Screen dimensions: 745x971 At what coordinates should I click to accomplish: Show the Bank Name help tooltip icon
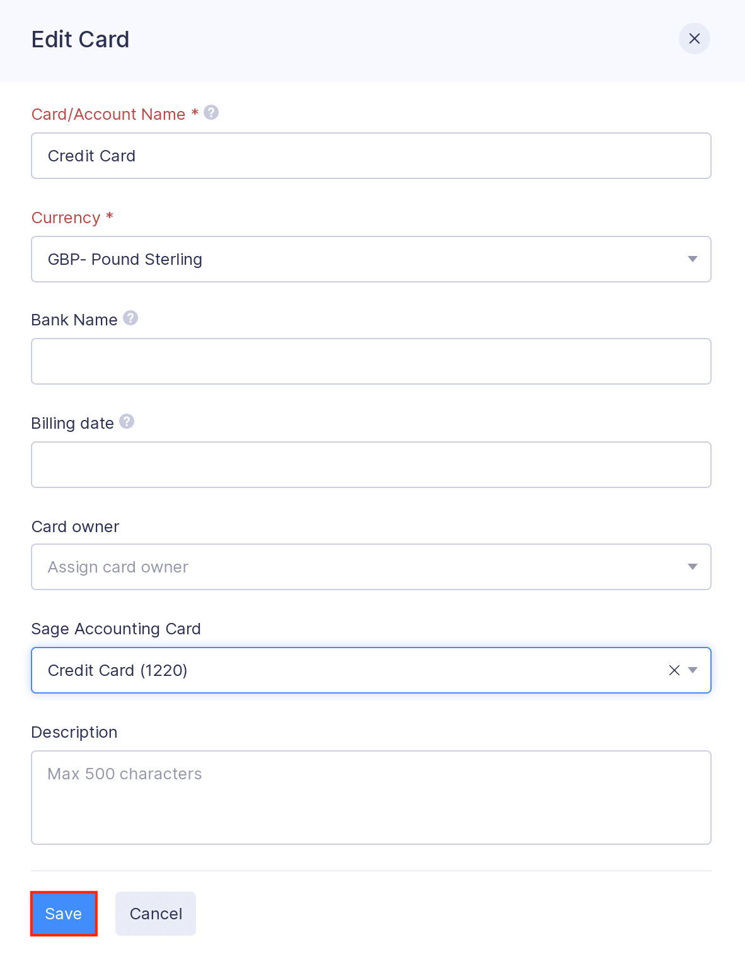point(130,318)
